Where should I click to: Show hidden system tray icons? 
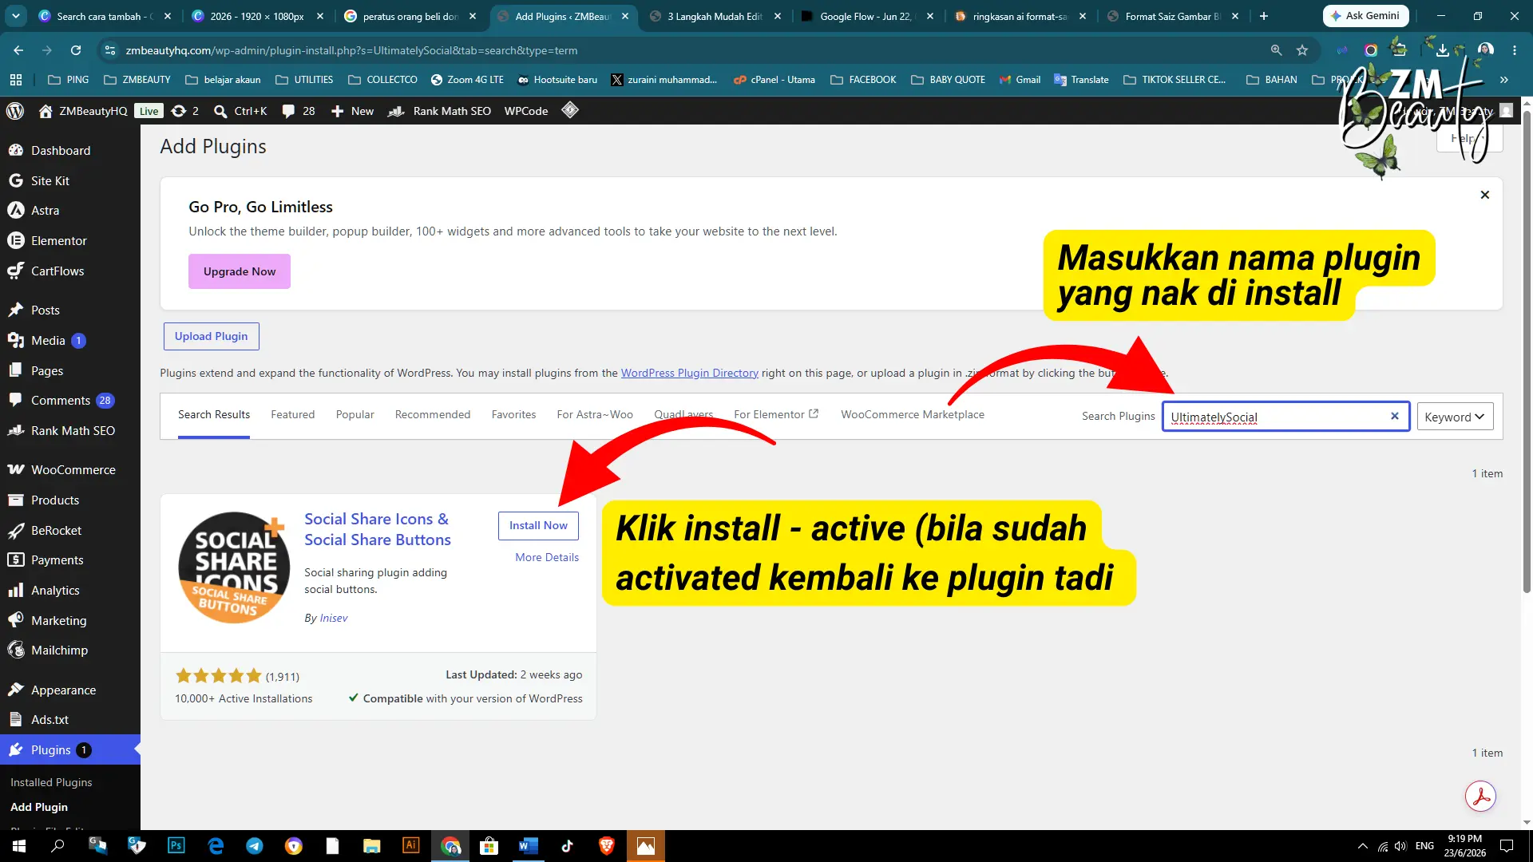coord(1362,846)
